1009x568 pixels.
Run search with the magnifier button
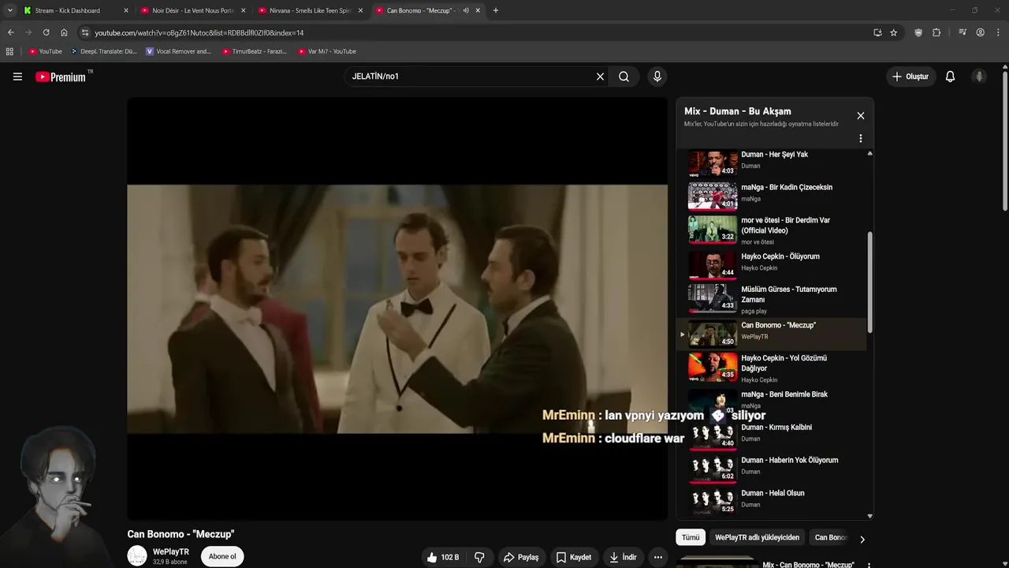pyautogui.click(x=624, y=77)
